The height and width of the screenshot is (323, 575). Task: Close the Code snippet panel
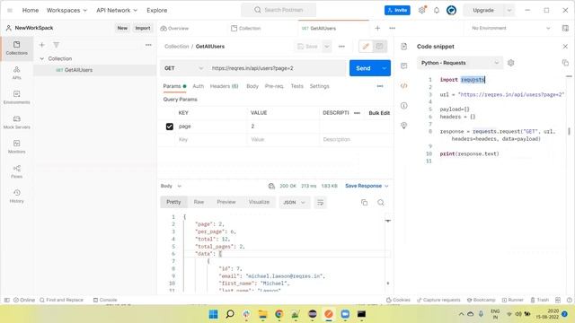(565, 46)
